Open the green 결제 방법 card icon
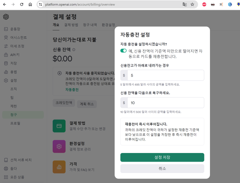Screen dimensions: 240x183 59,126
